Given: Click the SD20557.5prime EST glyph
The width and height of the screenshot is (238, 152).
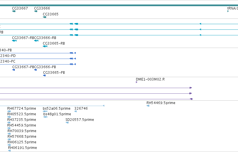Looking at the screenshot, I should coord(67,123).
